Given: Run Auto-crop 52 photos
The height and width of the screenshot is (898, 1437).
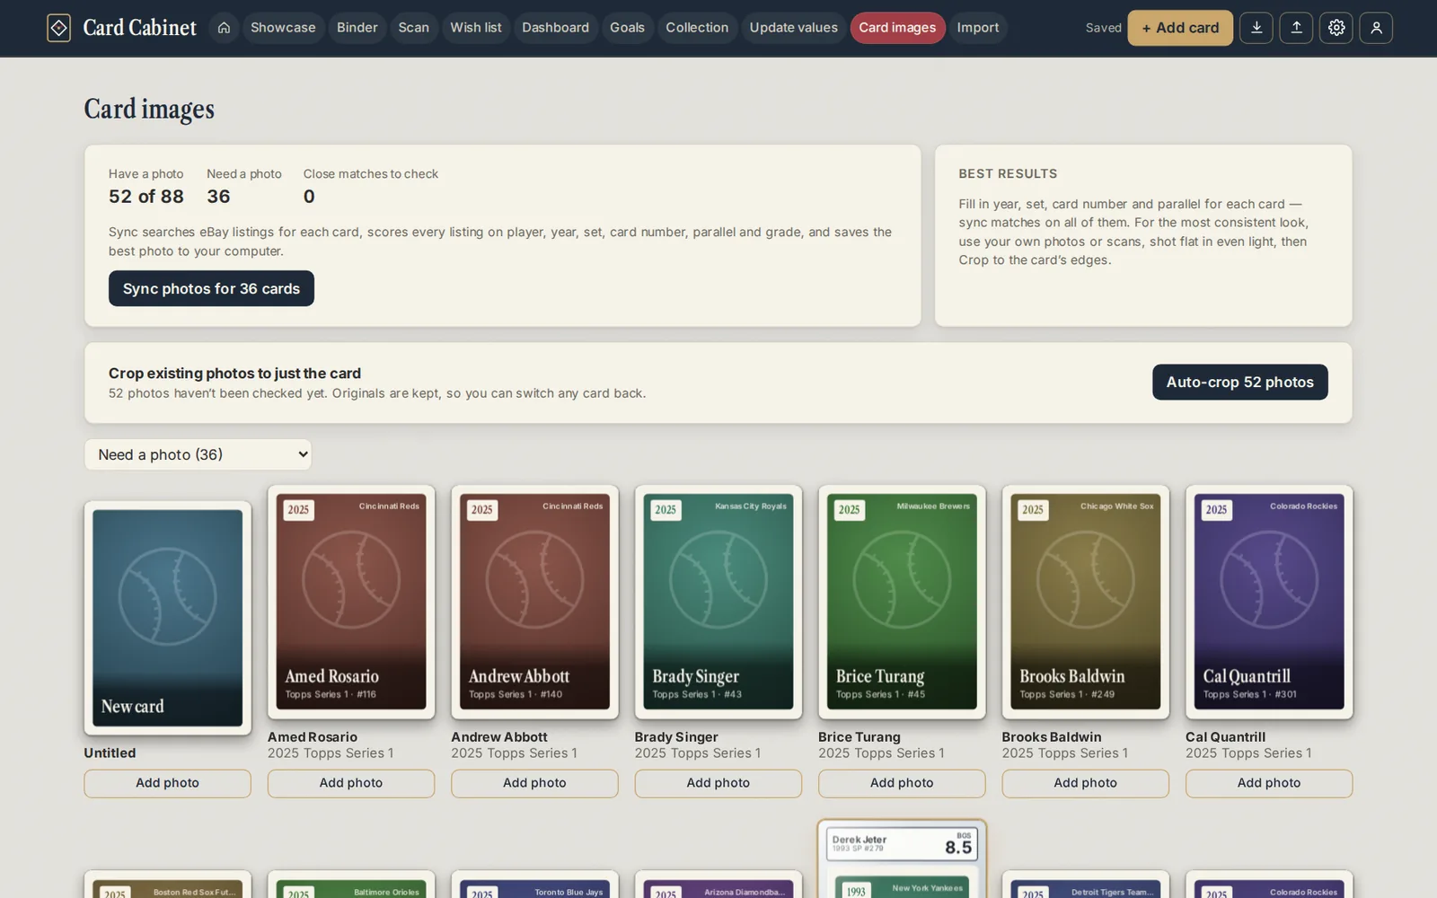Looking at the screenshot, I should coord(1239,382).
